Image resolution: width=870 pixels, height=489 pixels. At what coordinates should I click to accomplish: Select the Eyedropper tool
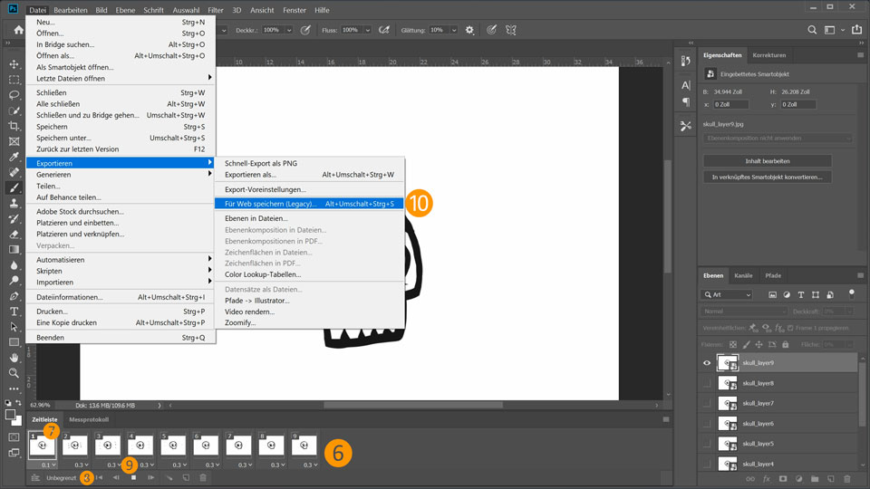pos(14,157)
